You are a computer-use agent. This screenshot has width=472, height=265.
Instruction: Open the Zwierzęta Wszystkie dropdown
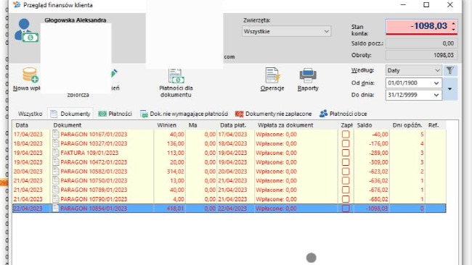tap(286, 32)
